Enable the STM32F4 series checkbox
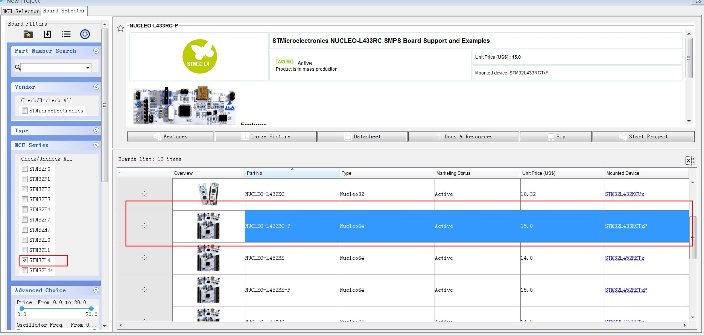The image size is (704, 335). click(25, 209)
